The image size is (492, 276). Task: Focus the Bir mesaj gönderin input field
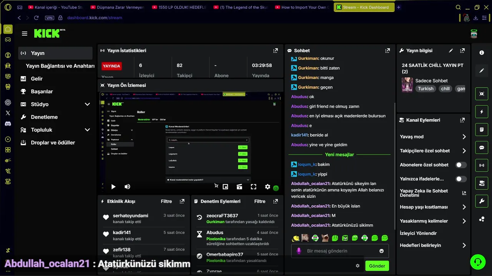(340, 251)
